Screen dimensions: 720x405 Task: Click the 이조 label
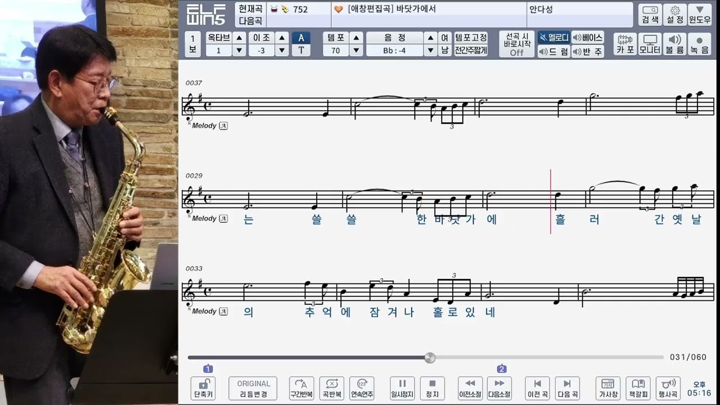pyautogui.click(x=262, y=38)
